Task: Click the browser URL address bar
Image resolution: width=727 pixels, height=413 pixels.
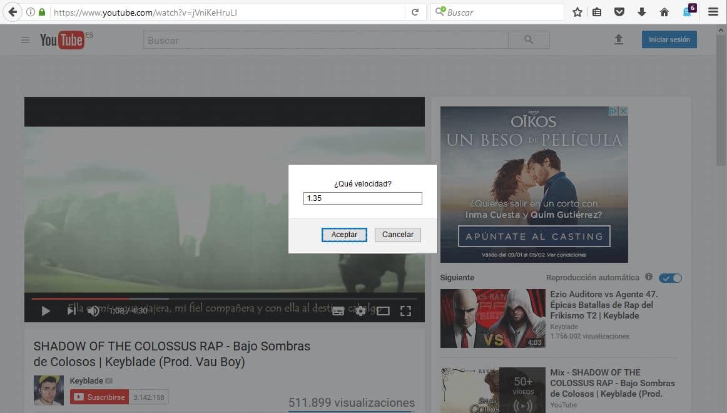Action: point(227,13)
